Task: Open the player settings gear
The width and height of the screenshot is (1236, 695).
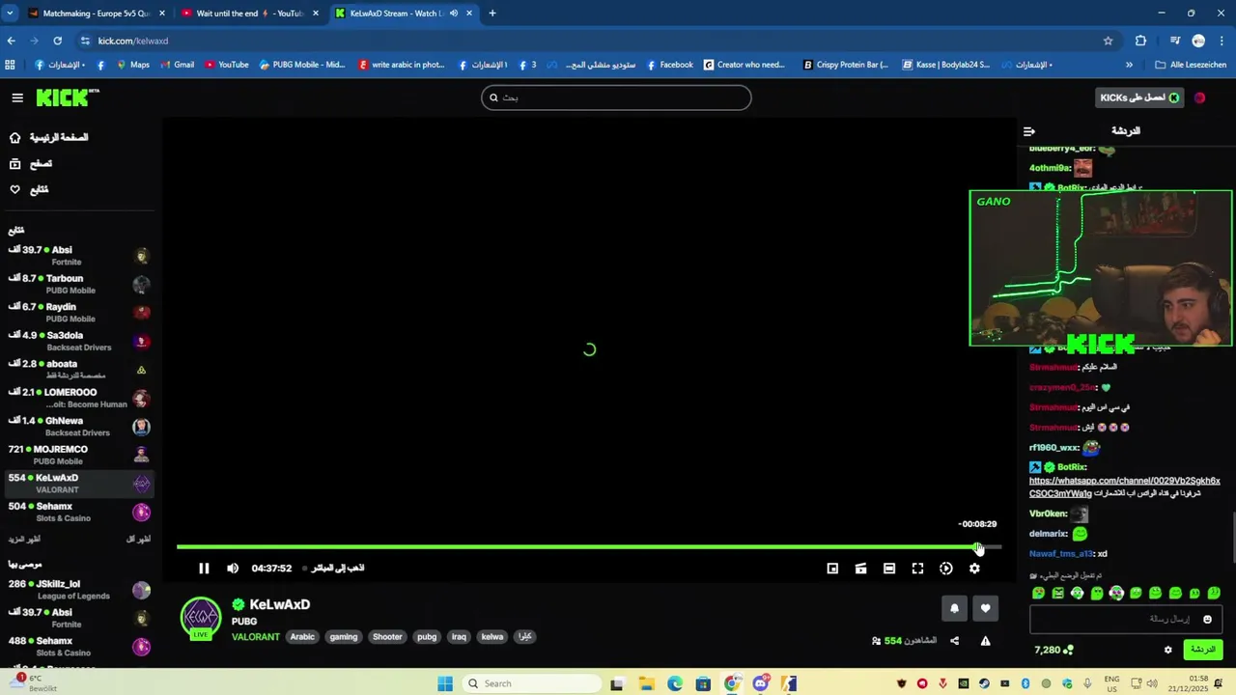Action: click(x=974, y=569)
